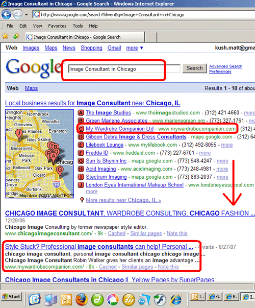This screenshot has width=255, height=308.
Task: Open the Shopping link
Action: point(91,48)
